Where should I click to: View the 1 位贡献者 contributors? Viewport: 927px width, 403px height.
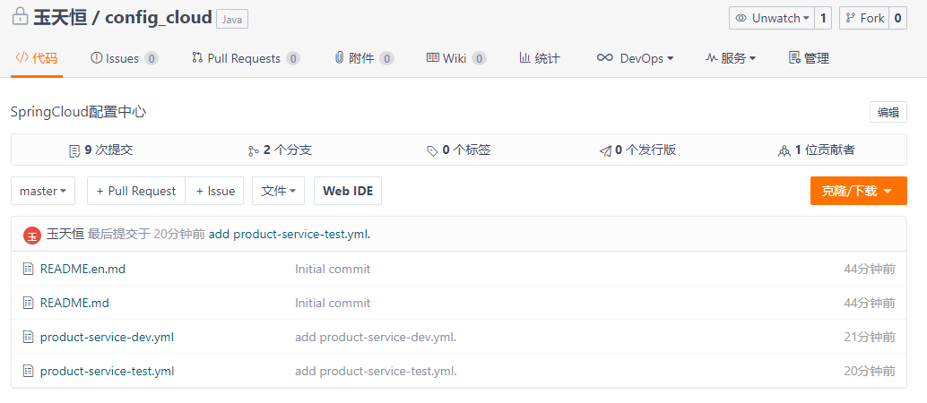click(x=817, y=150)
